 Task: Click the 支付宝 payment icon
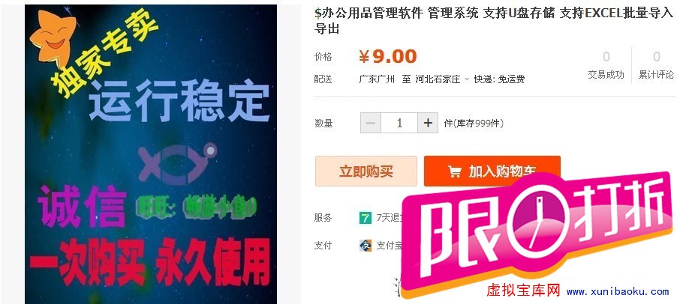[366, 246]
